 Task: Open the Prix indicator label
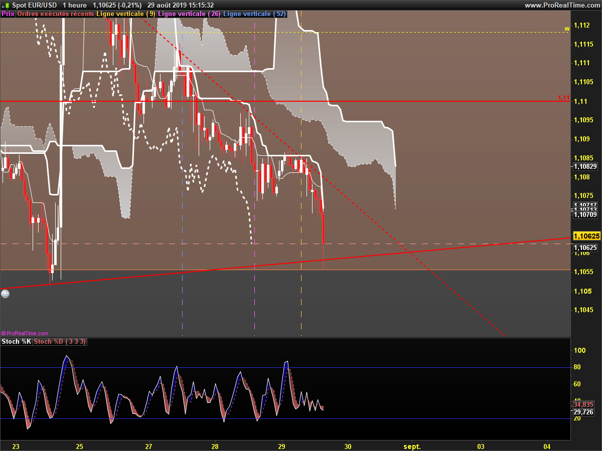click(x=8, y=14)
